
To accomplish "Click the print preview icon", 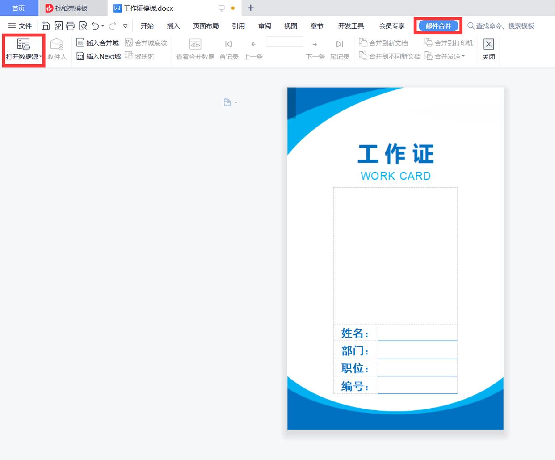I will point(83,26).
